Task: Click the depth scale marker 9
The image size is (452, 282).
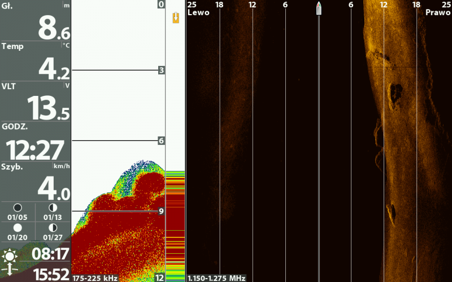Action: pyautogui.click(x=161, y=211)
